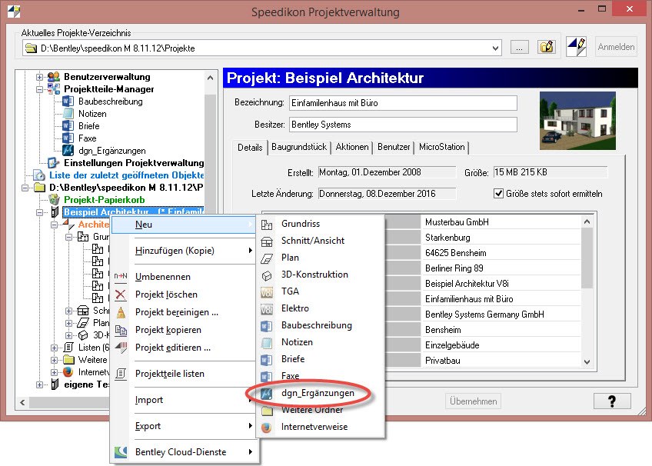Click the browse '...' directory button
The image size is (652, 466).
tap(519, 48)
